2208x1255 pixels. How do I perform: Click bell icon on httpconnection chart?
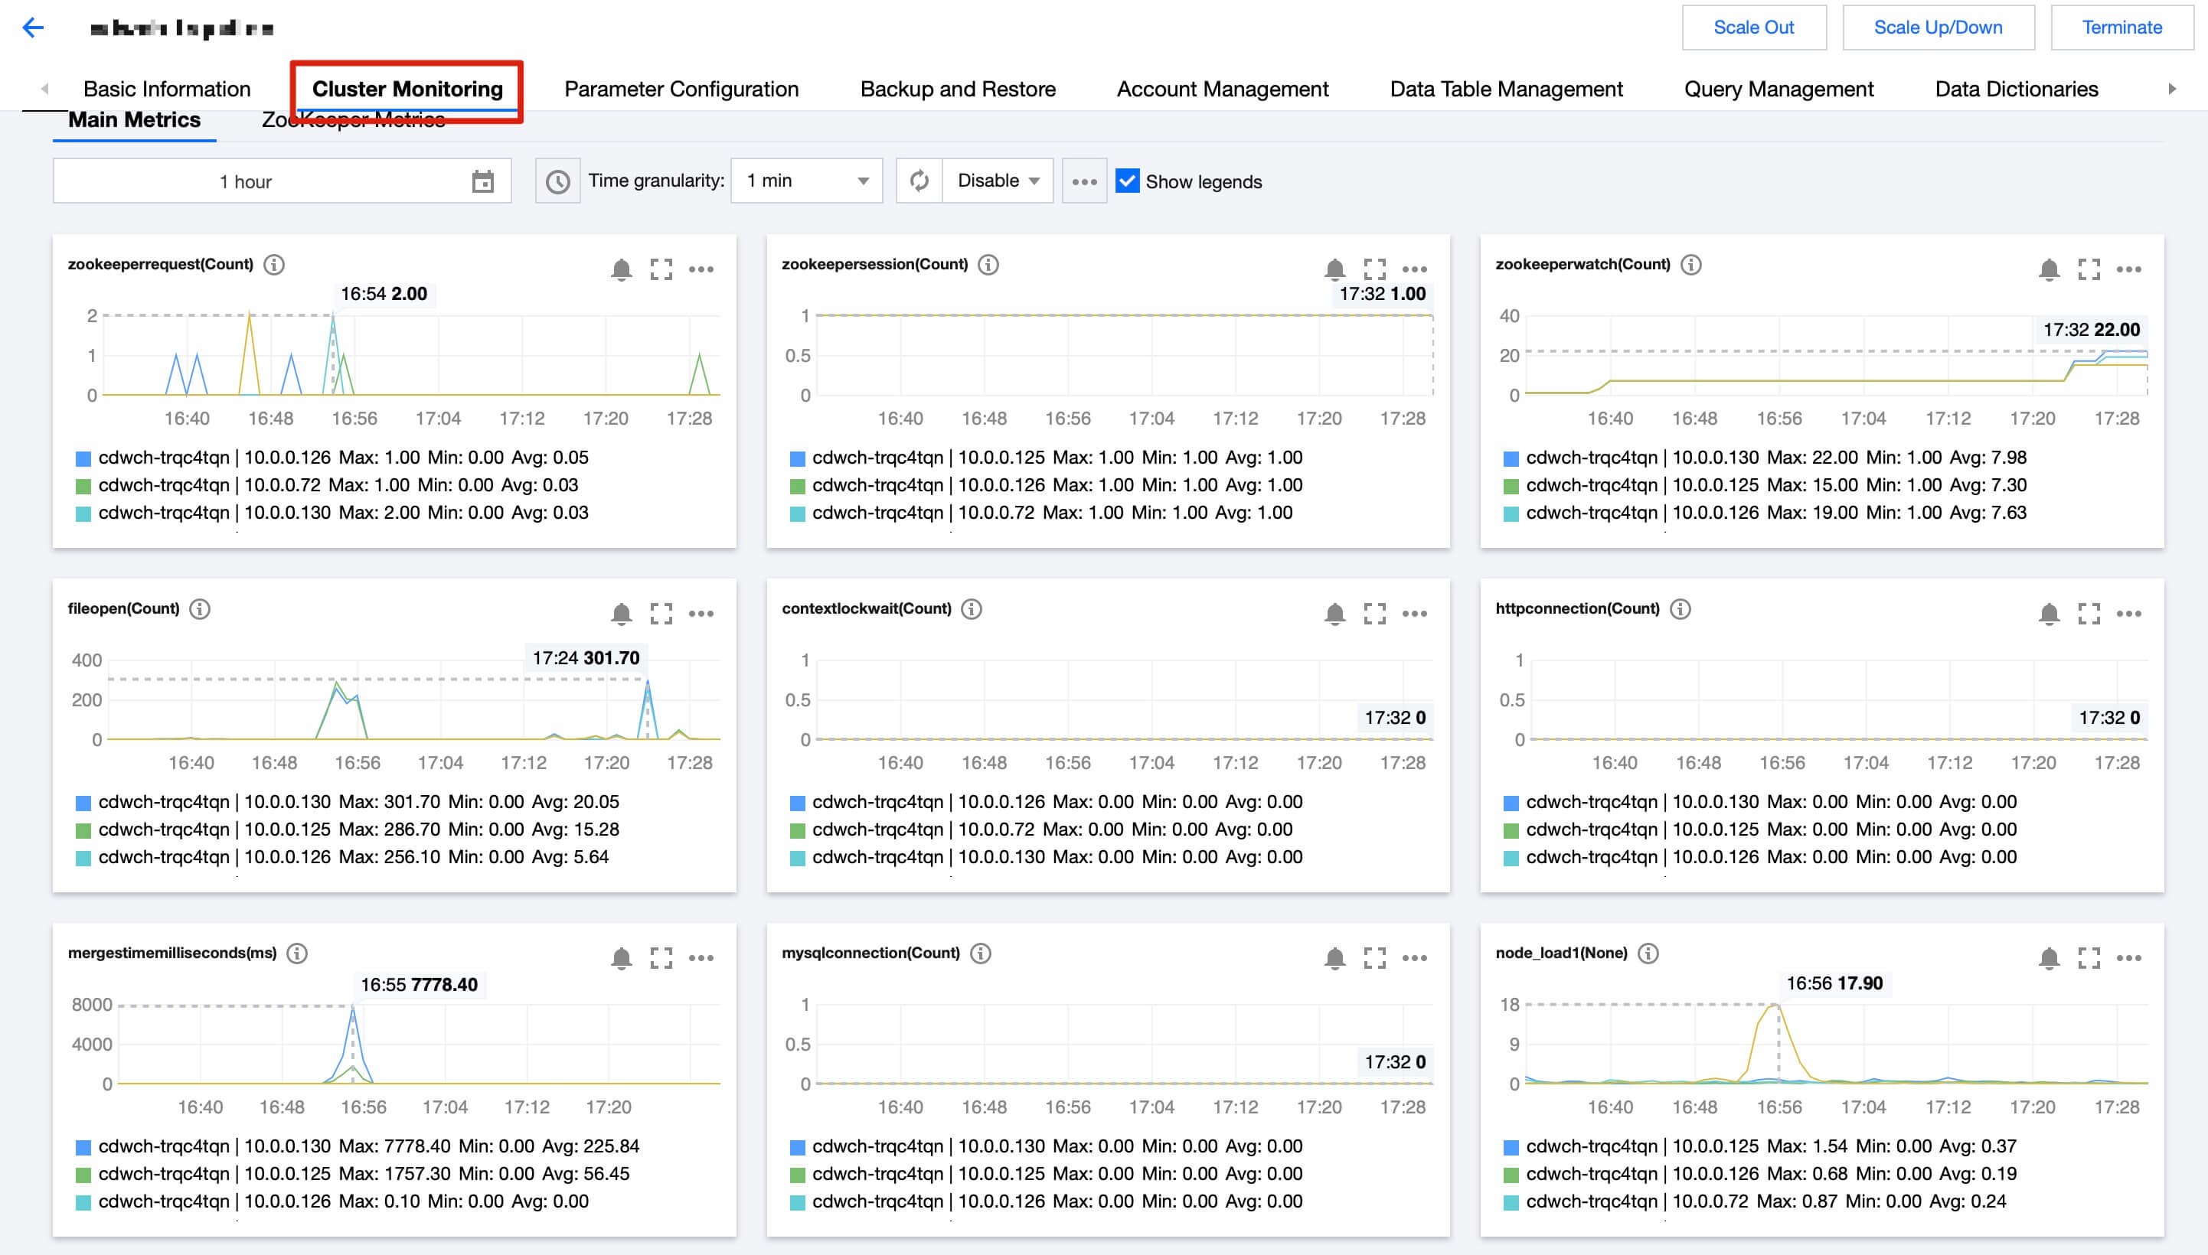pyautogui.click(x=2049, y=614)
